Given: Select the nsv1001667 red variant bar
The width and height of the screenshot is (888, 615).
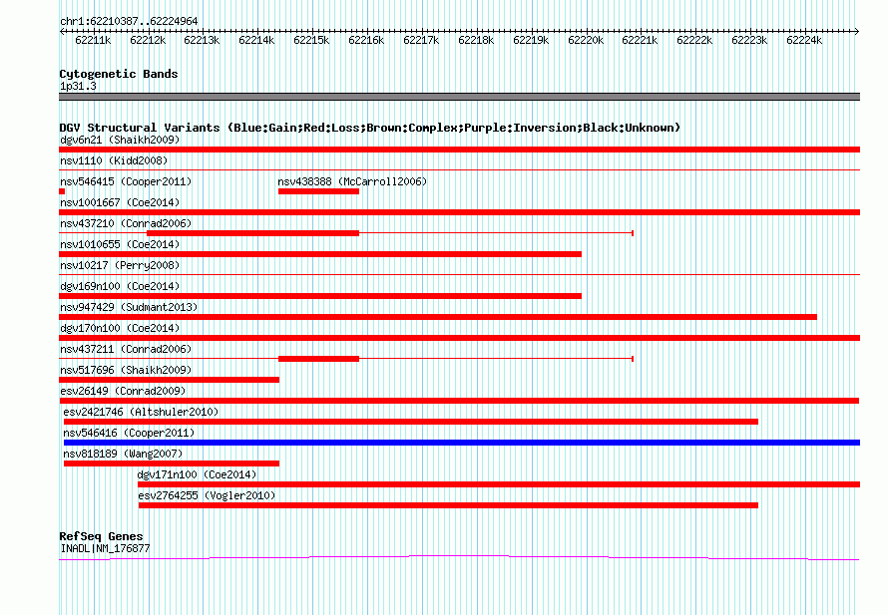Looking at the screenshot, I should coord(459,212).
